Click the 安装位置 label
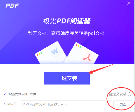 pos(11,104)
